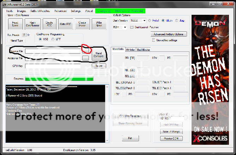This screenshot has height=155, width=236.
Task: Click the browse button beside Source File
Action: (85, 51)
